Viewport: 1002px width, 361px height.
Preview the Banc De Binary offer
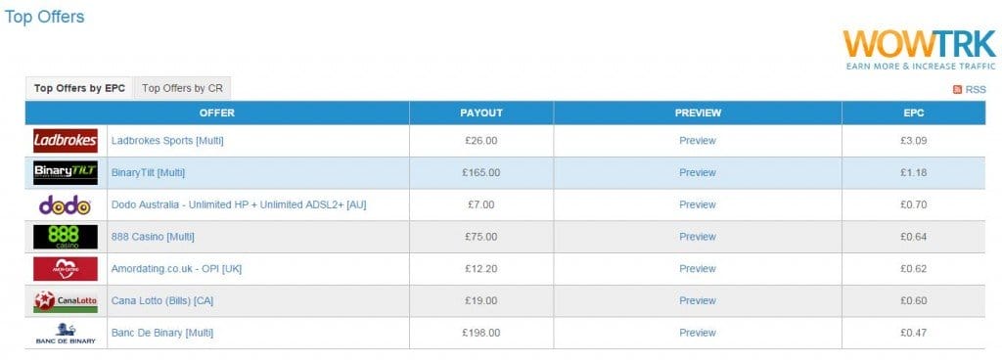point(698,333)
